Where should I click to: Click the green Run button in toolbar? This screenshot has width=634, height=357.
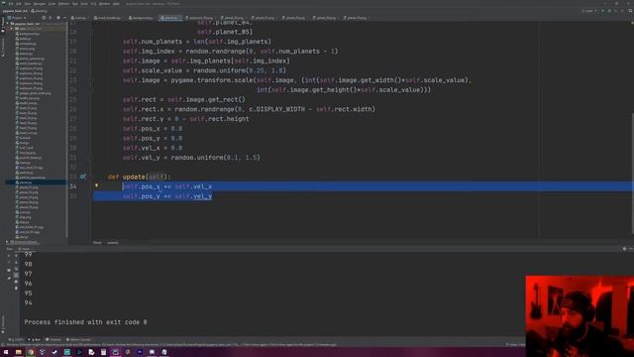pyautogui.click(x=603, y=11)
